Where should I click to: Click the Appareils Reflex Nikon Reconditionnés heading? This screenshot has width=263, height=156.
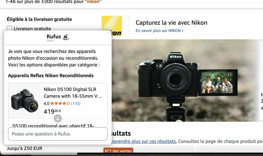(x=51, y=75)
